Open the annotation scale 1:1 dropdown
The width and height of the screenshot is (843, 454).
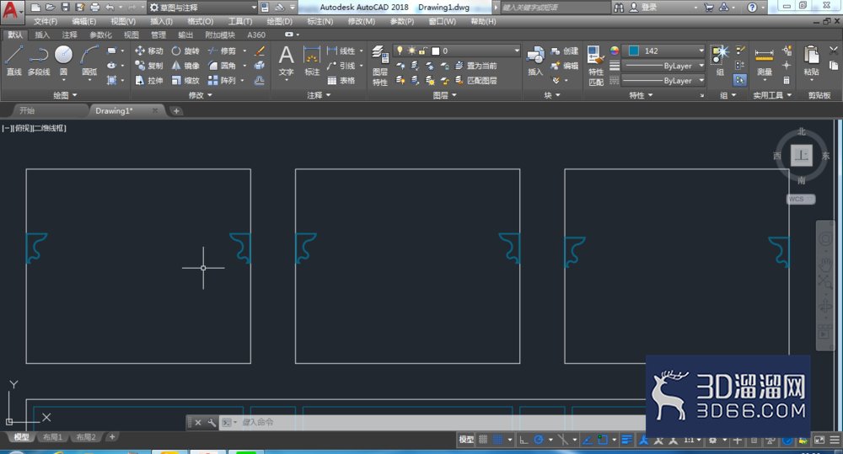[x=691, y=440]
